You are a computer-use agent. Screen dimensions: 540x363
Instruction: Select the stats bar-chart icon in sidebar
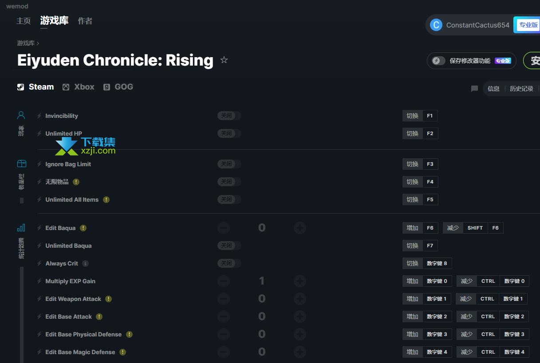coord(21,228)
